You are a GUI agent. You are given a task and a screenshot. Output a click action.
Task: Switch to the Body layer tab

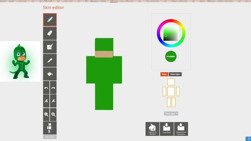[164, 74]
